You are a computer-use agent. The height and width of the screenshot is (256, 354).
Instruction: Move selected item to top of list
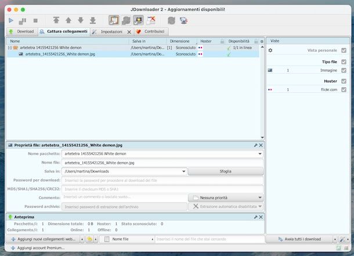click(x=56, y=20)
